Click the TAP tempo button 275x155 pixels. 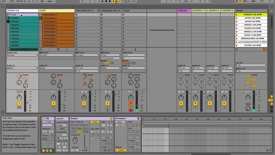(x=12, y=1)
